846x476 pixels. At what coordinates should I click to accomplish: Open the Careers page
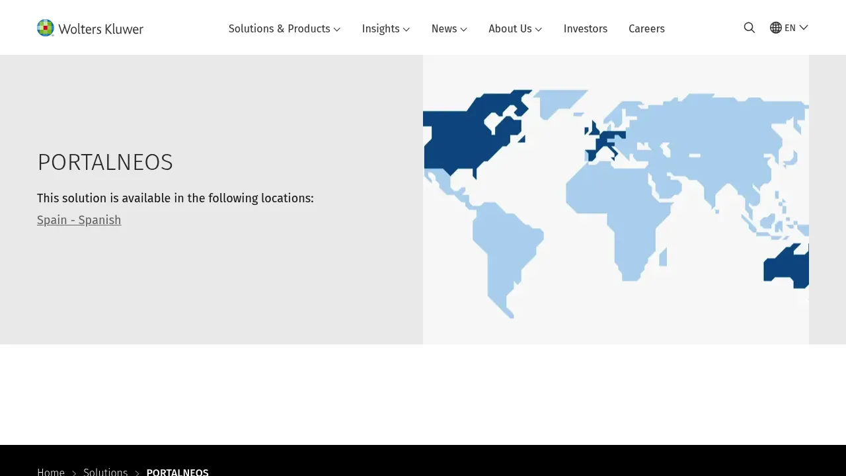(x=646, y=28)
